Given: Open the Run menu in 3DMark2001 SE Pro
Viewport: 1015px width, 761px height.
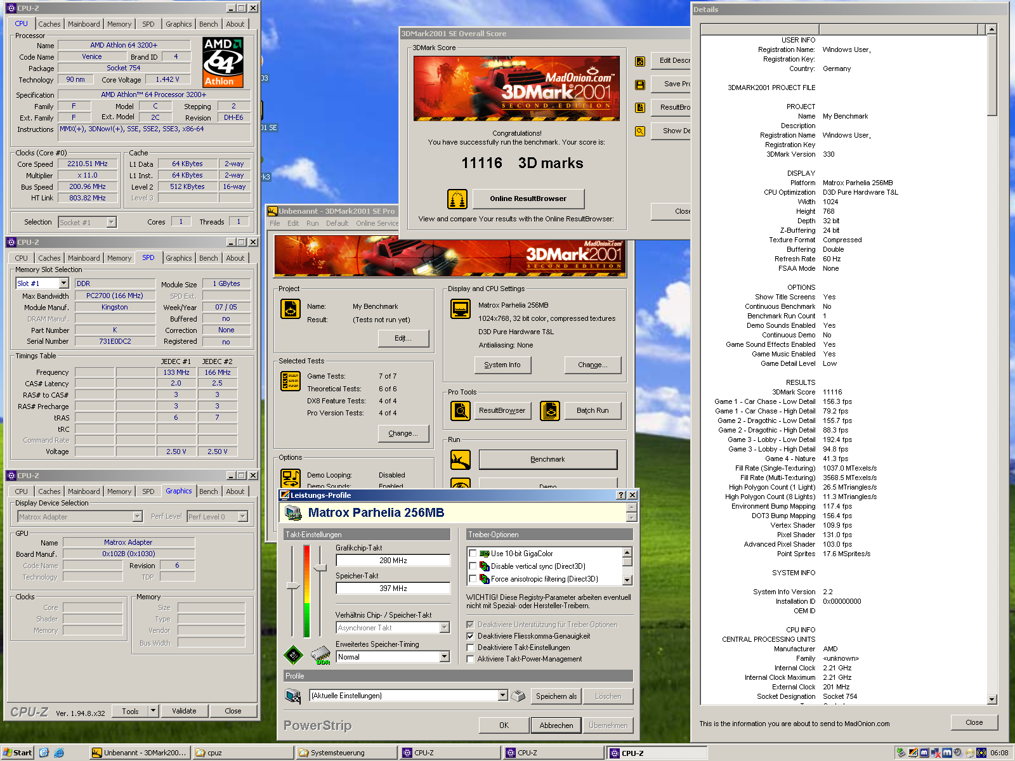Looking at the screenshot, I should pyautogui.click(x=313, y=223).
